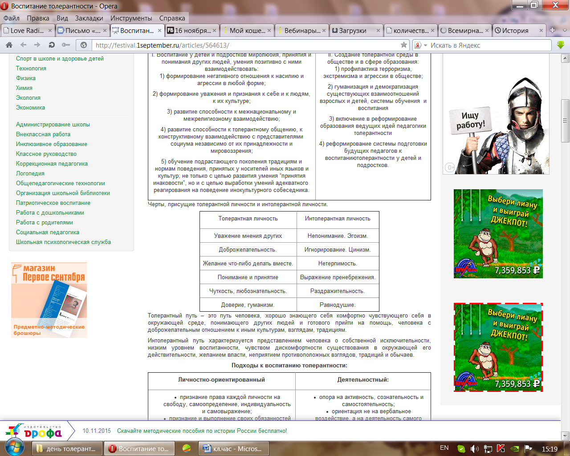The height and width of the screenshot is (456, 570).
Task: Open the Технология sidebar link
Action: coord(31,68)
